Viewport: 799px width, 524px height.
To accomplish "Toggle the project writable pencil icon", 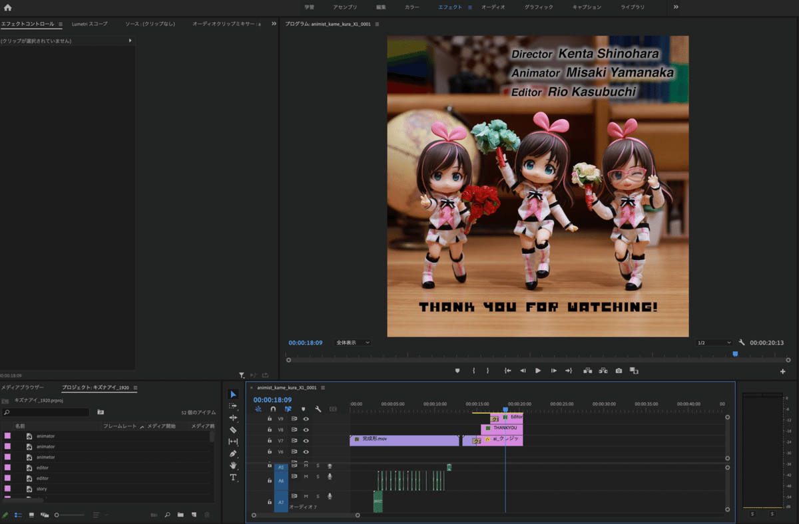I will (5, 515).
